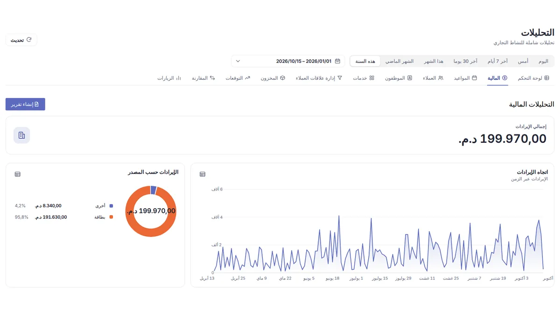
Task: Click the people icon beside العملاء
Action: (441, 78)
